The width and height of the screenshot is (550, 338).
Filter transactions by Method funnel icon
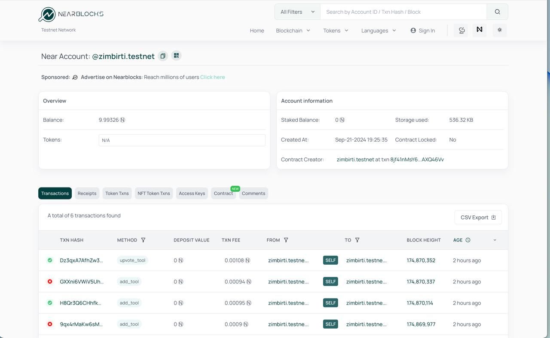pos(143,240)
